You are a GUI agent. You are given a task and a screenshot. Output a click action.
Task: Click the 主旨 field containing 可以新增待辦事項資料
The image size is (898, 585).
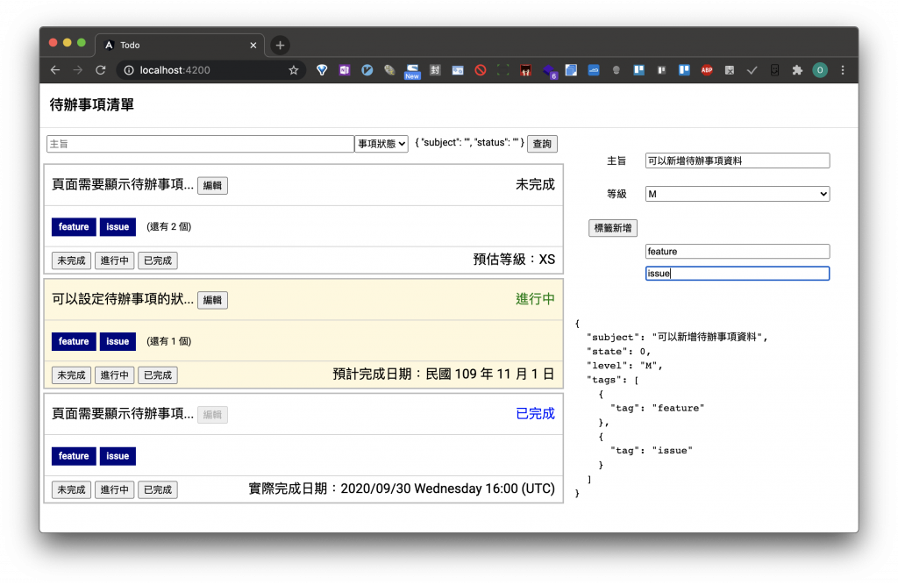pos(737,161)
